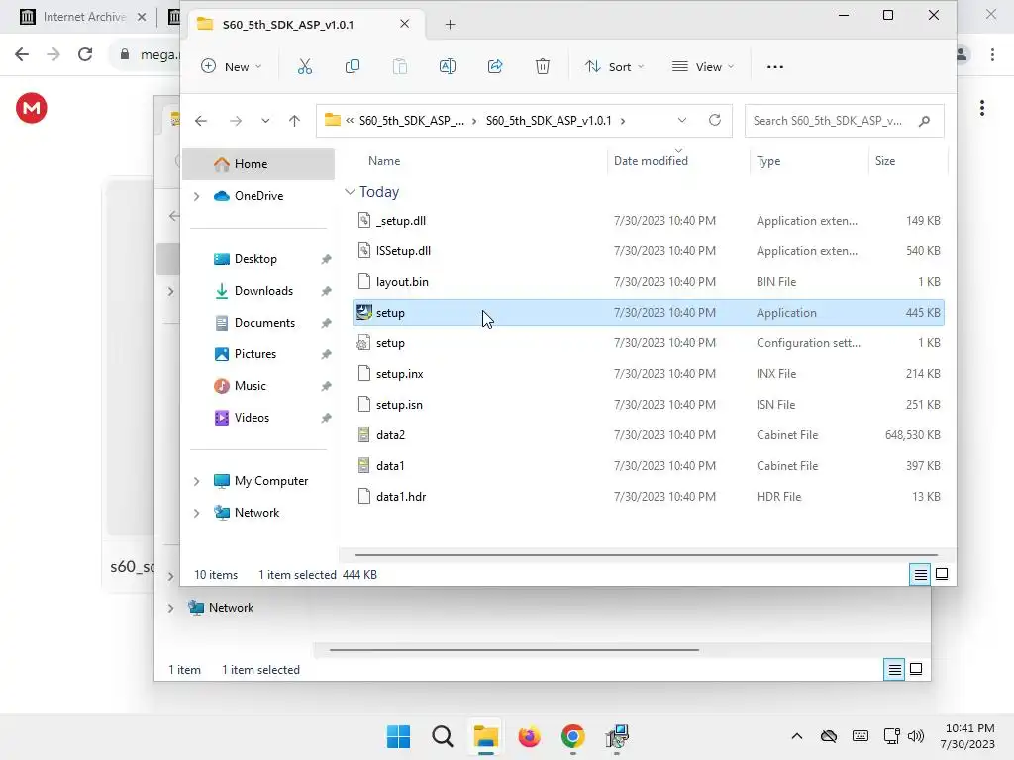Screen dimensions: 1014x760
Task: Click the MEGA logo in browser
Action: pyautogui.click(x=31, y=108)
